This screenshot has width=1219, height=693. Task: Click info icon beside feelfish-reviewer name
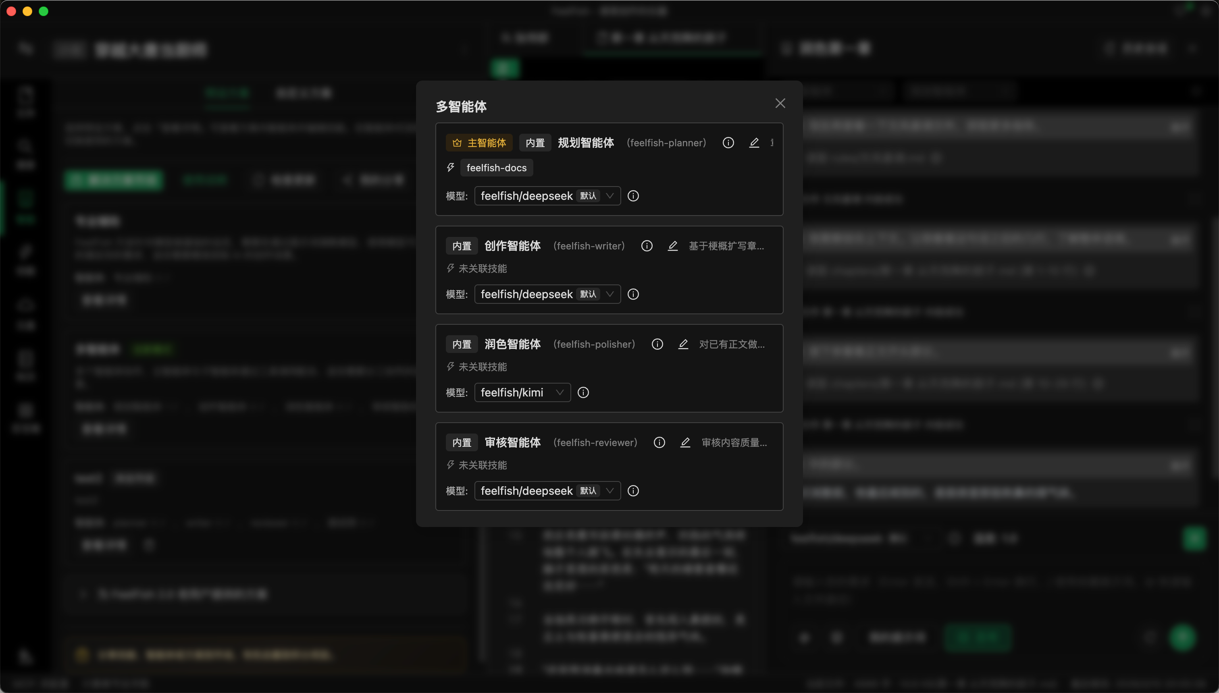[x=659, y=443]
